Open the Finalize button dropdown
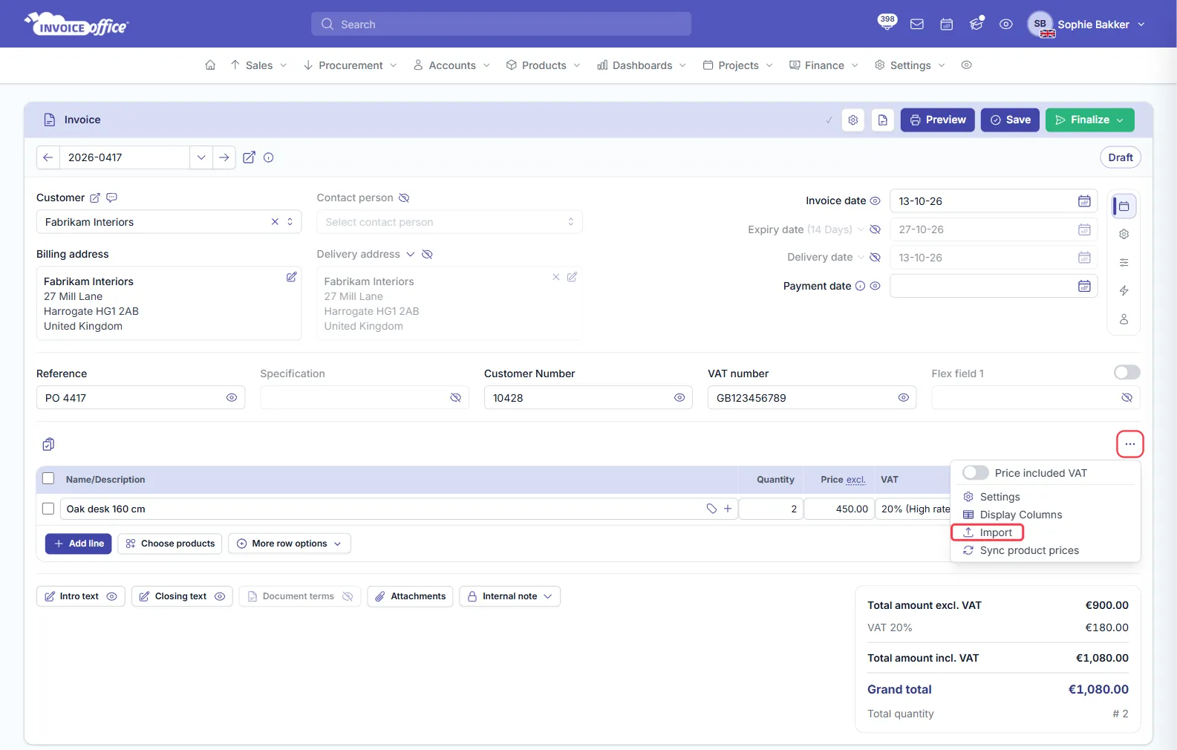The image size is (1177, 750). [x=1120, y=120]
